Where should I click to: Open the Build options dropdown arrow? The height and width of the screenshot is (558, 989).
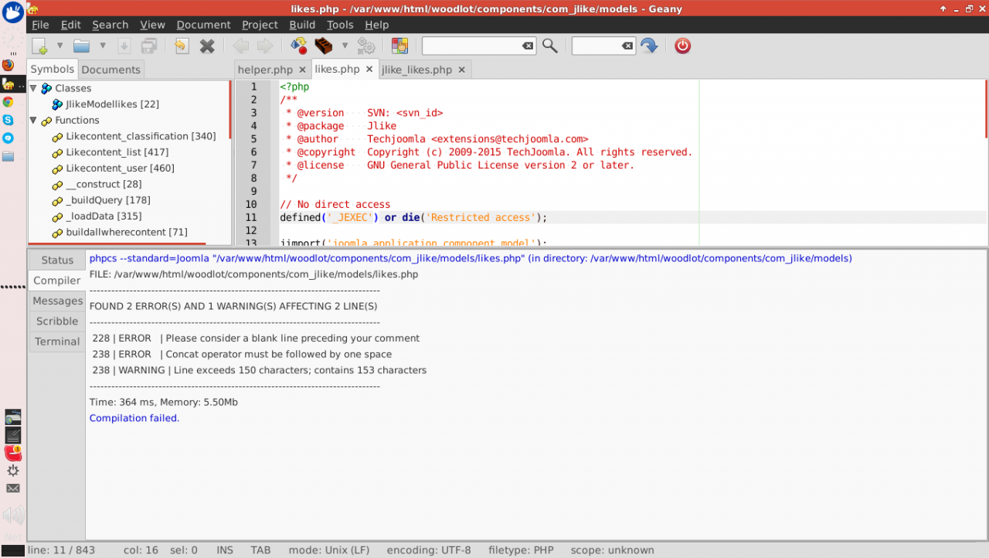(345, 46)
